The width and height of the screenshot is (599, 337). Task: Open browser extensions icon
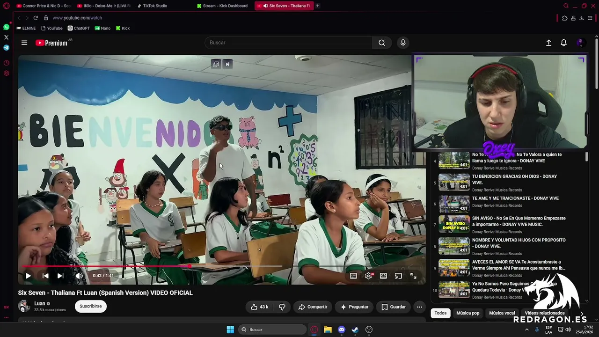pyautogui.click(x=564, y=18)
